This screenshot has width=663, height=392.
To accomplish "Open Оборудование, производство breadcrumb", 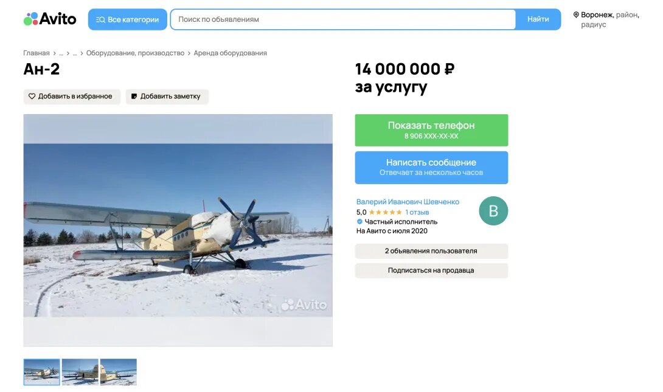I will [135, 53].
